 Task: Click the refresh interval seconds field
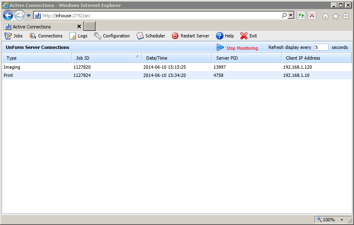click(x=321, y=47)
